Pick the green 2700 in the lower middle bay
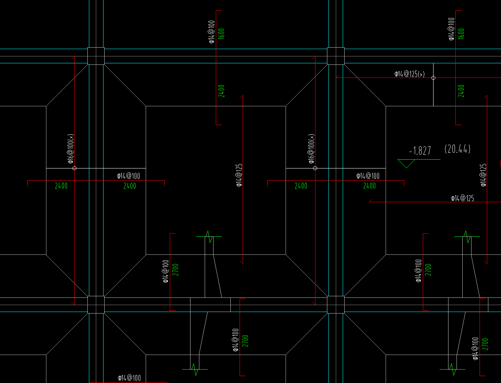The width and height of the screenshot is (501, 383). coord(245,341)
